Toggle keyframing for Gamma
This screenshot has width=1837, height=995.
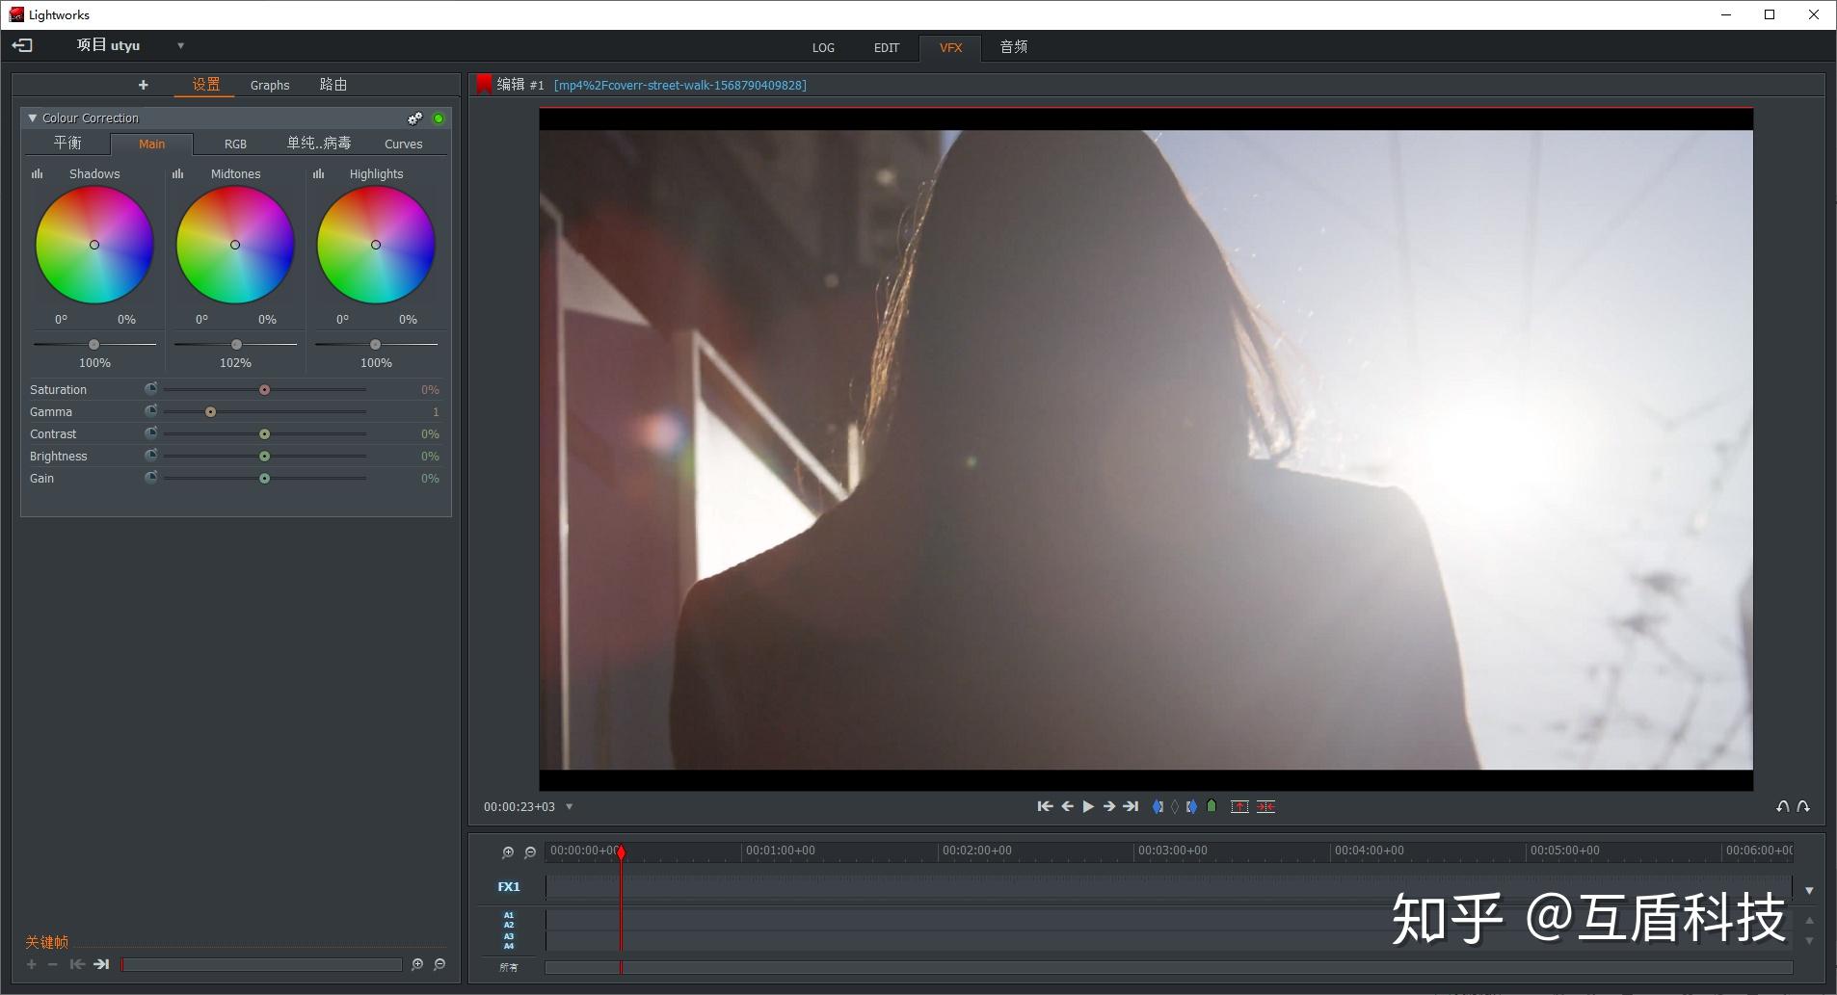[x=150, y=411]
